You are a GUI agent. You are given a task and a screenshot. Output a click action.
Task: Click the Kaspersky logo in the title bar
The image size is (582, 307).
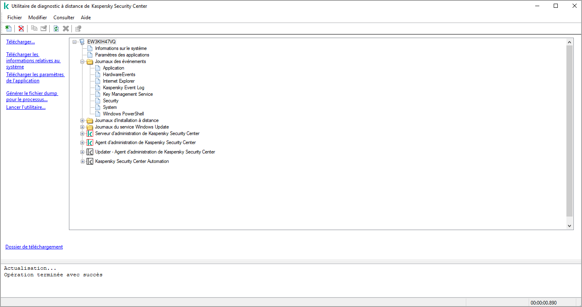[6, 6]
